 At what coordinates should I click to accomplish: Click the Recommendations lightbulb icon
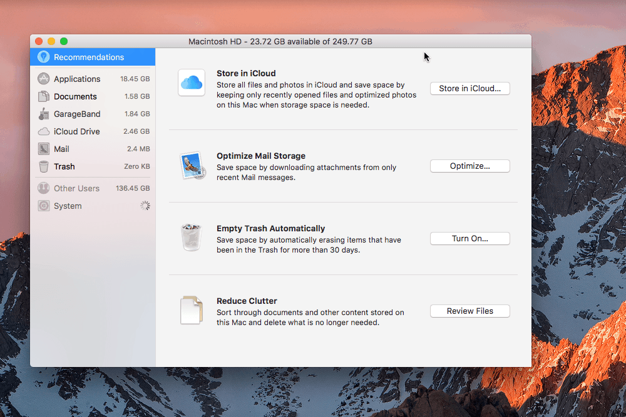tap(43, 56)
